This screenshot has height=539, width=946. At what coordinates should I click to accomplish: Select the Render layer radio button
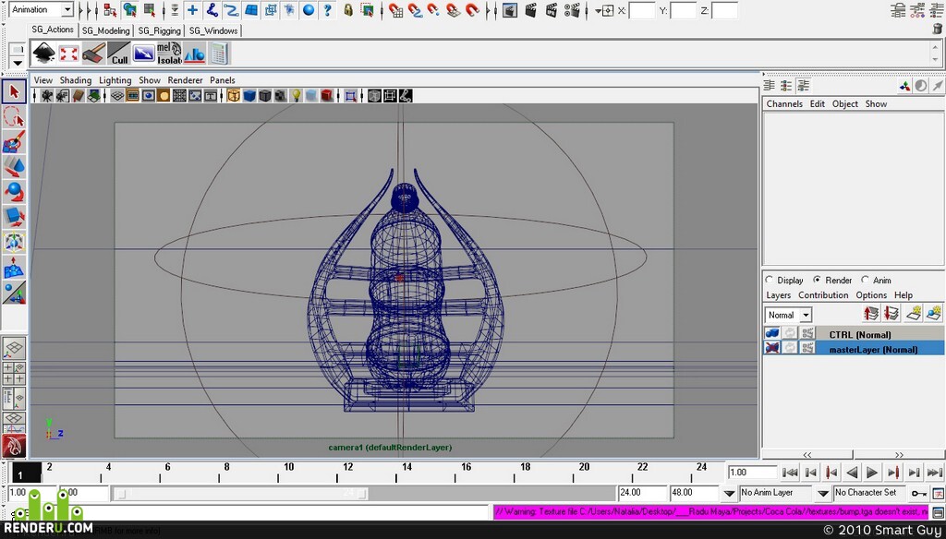pyautogui.click(x=818, y=280)
